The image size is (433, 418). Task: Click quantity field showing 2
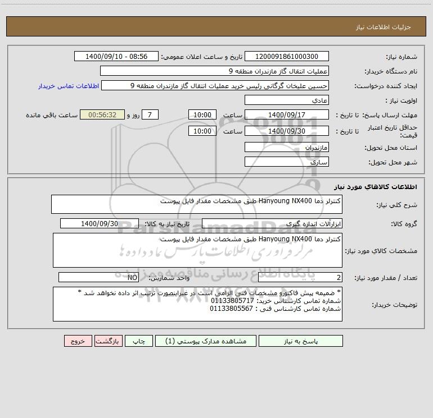pos(300,278)
